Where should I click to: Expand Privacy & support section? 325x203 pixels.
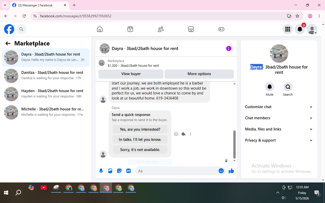279,140
